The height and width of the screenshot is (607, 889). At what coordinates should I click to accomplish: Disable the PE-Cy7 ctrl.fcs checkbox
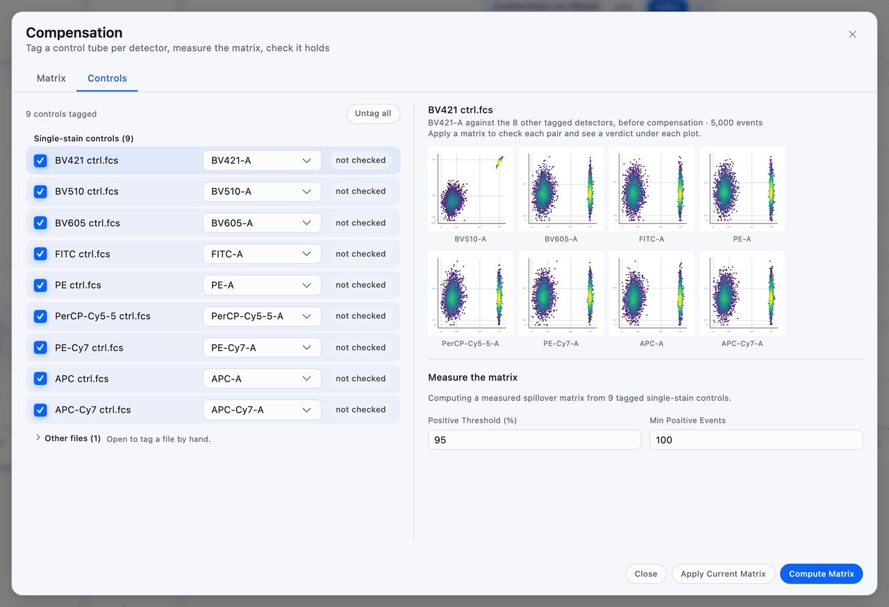[40, 348]
